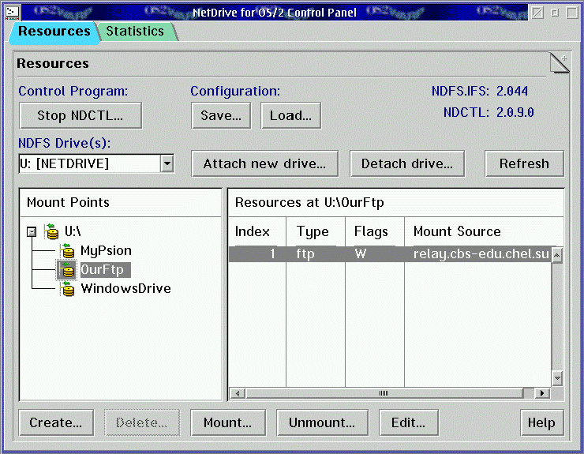Image resolution: width=584 pixels, height=454 pixels.
Task: Click Attach new drive... button
Action: point(265,163)
